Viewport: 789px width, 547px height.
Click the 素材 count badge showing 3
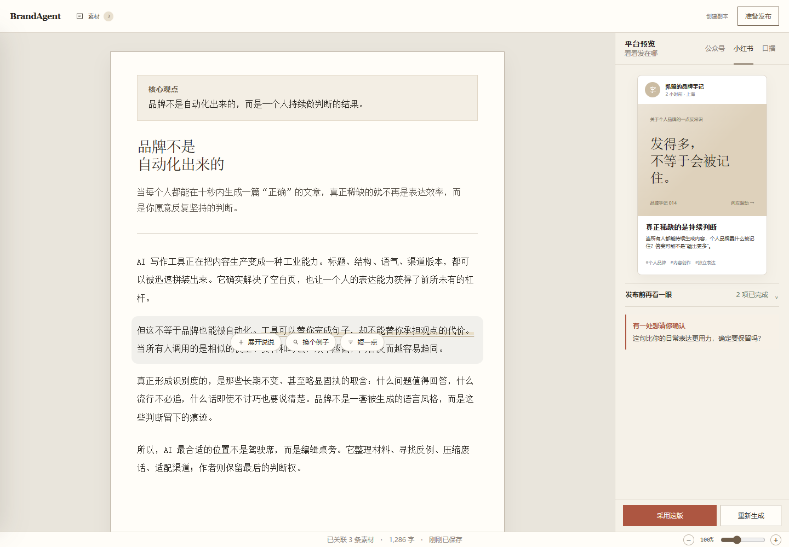coord(108,16)
